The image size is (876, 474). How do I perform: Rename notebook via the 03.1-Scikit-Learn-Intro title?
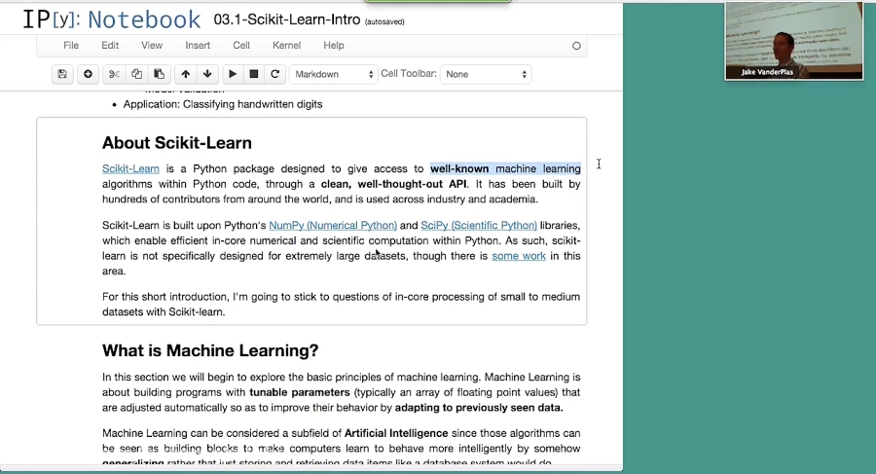tap(286, 19)
